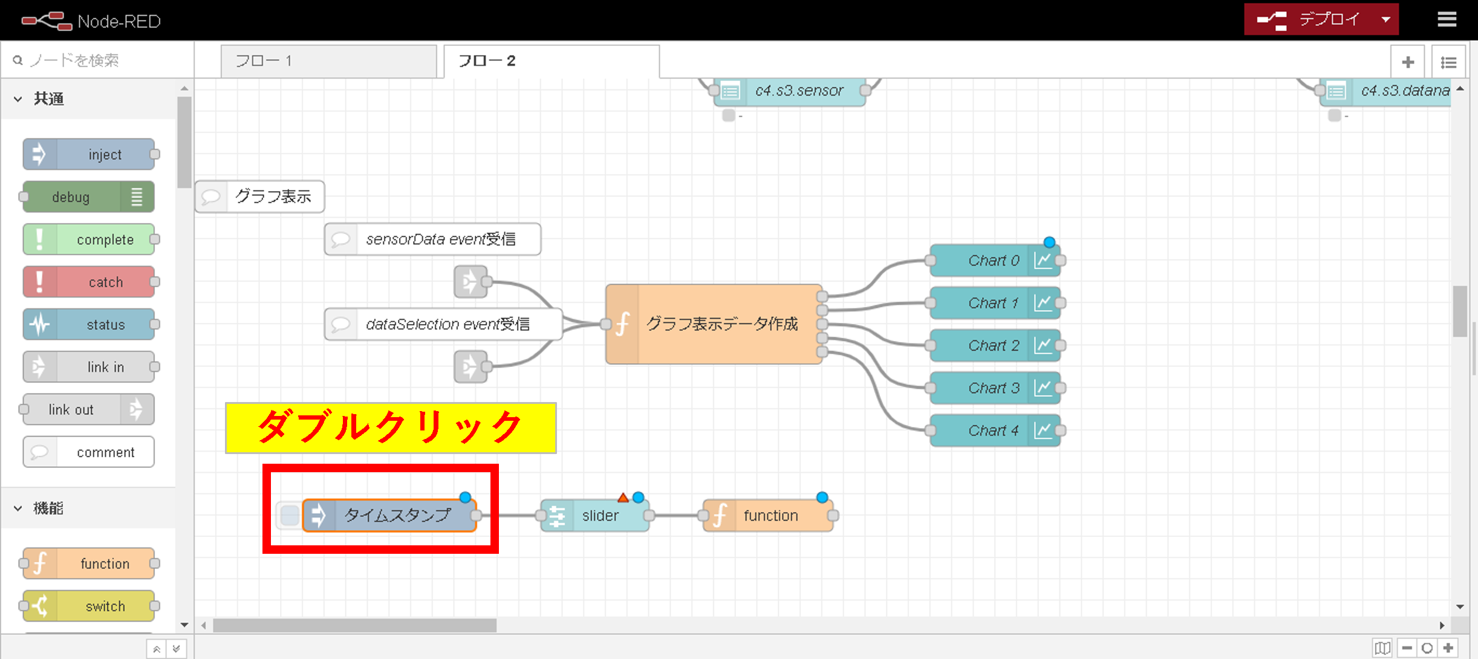
Task: Select the function node on canvas
Action: 768,516
